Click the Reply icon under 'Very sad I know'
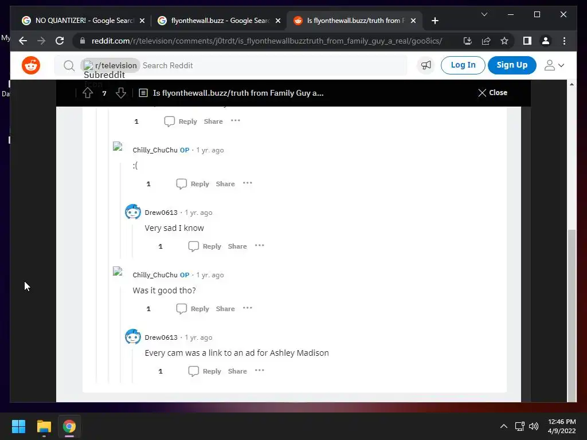 [194, 246]
